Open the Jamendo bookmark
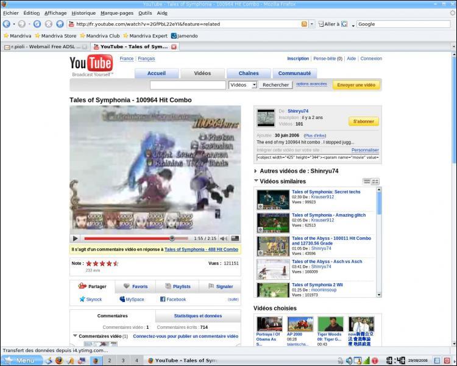457x366 pixels. coord(185,36)
